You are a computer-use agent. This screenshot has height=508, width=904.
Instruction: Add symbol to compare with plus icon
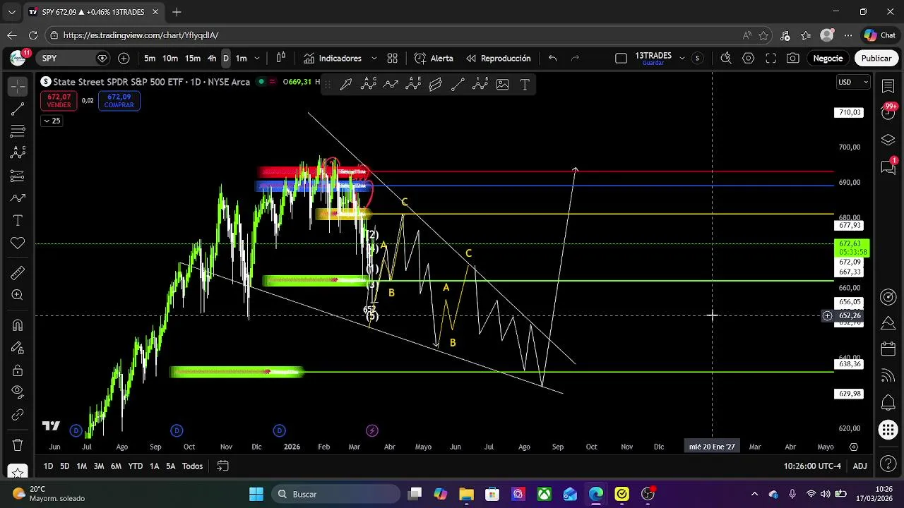[x=124, y=59]
